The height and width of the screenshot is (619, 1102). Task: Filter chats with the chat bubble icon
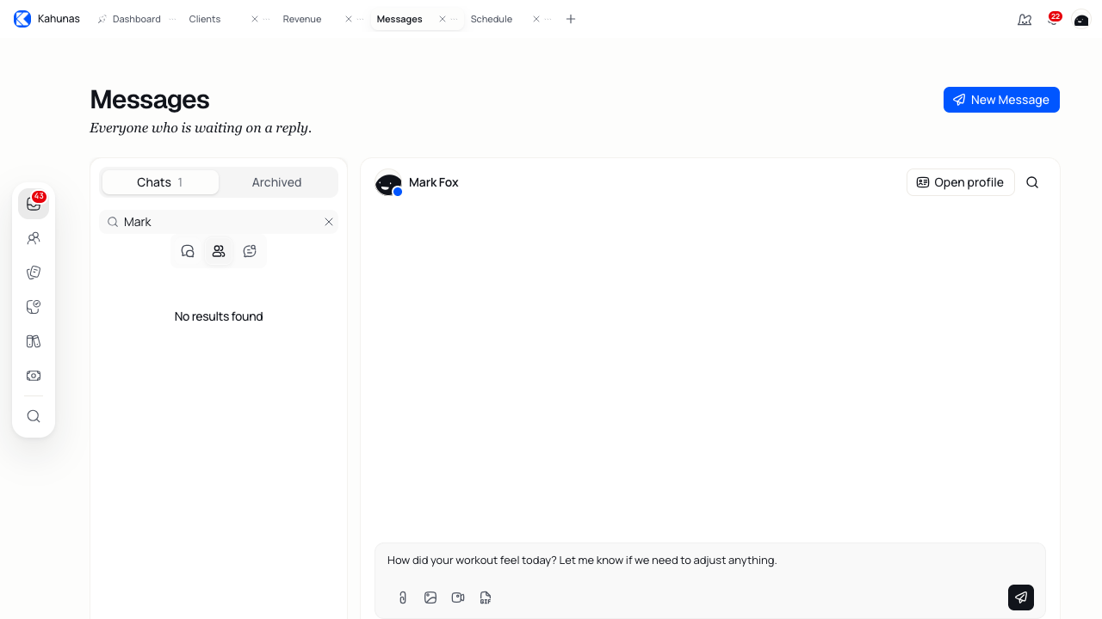coord(188,251)
